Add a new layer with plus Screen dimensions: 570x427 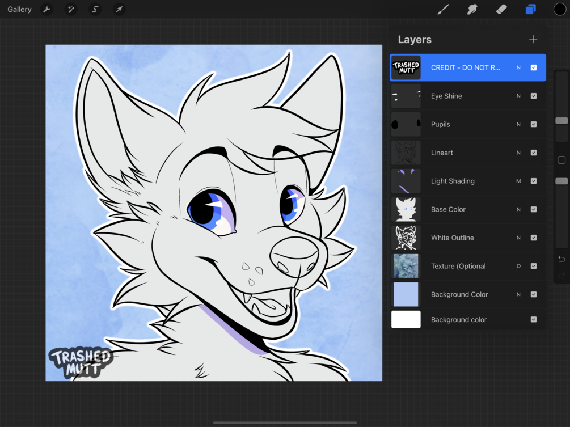[x=533, y=39]
